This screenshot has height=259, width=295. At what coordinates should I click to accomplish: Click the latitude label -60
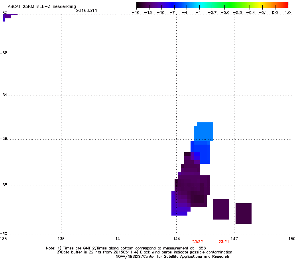click(4, 234)
